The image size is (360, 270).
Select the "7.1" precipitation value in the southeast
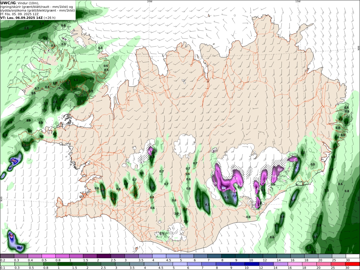tap(297, 168)
